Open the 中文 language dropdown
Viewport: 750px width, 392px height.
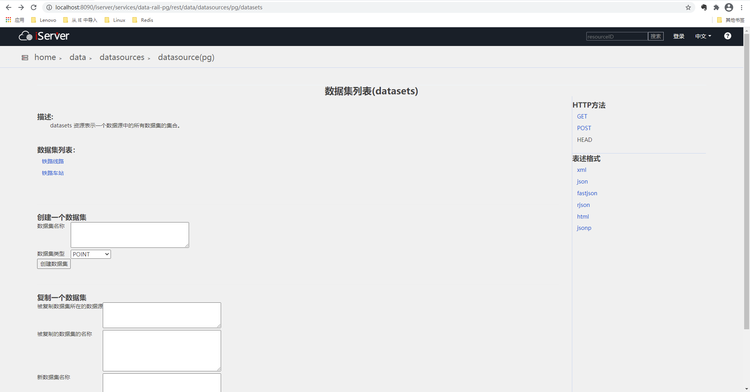point(702,36)
